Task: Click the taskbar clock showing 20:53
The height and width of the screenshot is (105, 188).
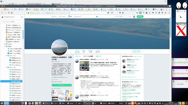Action: click(x=171, y=103)
